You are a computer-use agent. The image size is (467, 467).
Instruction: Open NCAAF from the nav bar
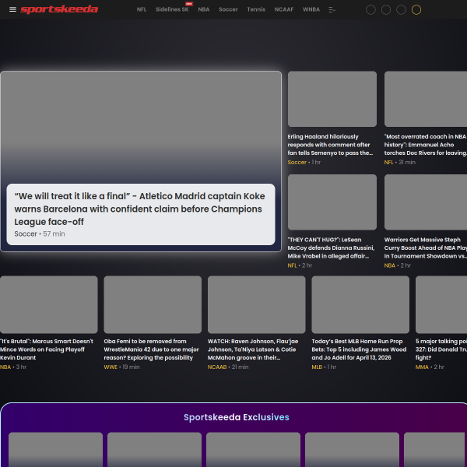coord(283,10)
